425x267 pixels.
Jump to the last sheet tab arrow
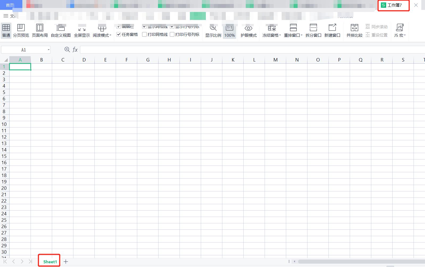(30, 262)
